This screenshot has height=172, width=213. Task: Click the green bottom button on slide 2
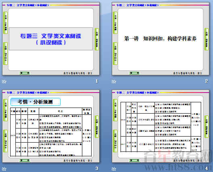[x=134, y=73]
